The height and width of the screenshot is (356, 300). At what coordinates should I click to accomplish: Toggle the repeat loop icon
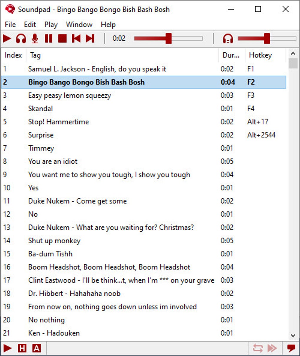258,348
